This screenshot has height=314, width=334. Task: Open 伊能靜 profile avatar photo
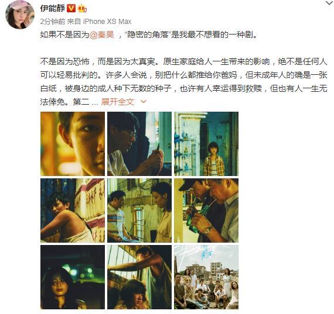(x=20, y=15)
